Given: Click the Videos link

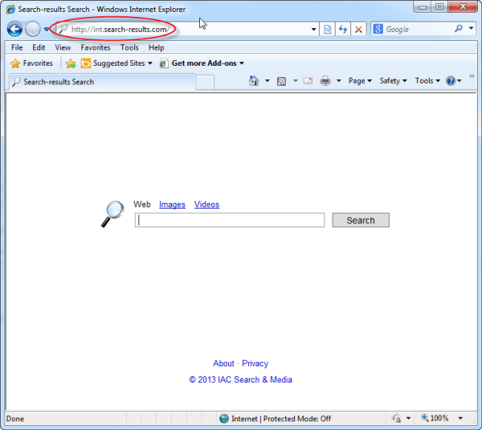Looking at the screenshot, I should pos(206,205).
